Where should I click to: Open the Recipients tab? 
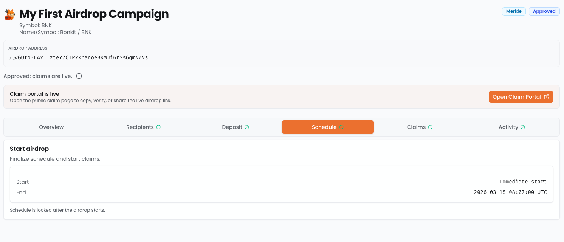click(x=140, y=127)
